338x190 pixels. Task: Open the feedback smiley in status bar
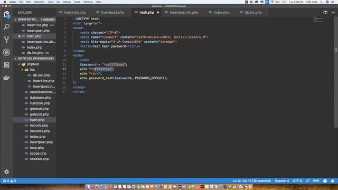point(325,181)
